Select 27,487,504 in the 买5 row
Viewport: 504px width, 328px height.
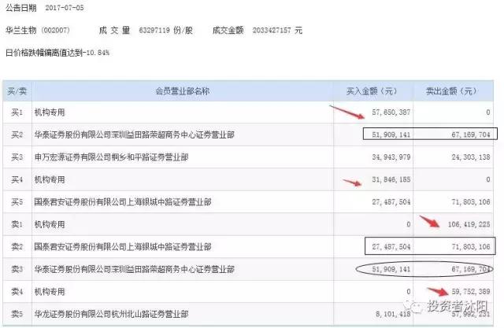pos(391,202)
